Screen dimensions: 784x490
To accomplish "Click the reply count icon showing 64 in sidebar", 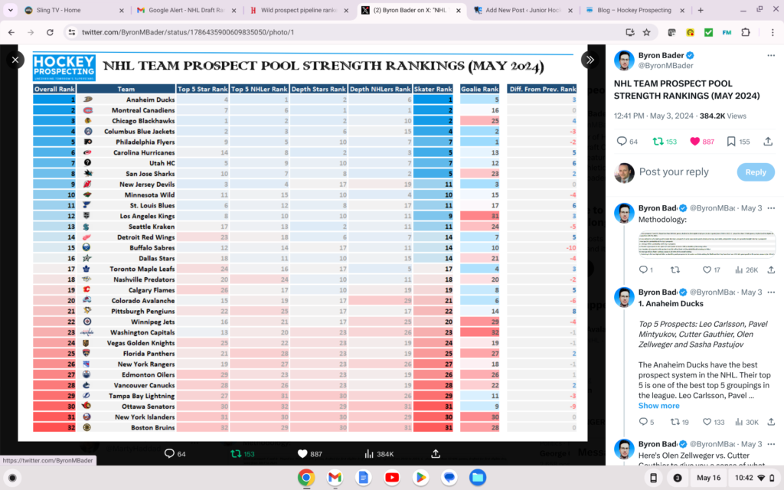I will point(622,142).
